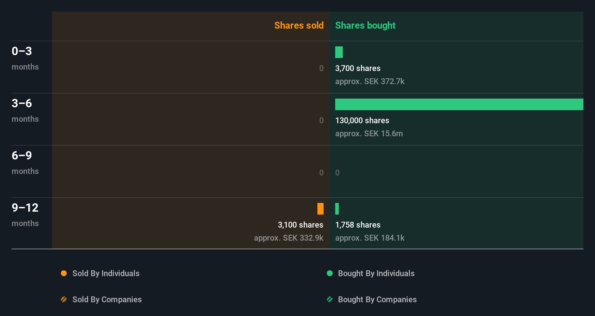This screenshot has height=316, width=595.
Task: Click the Shares sold column header
Action: (299, 25)
